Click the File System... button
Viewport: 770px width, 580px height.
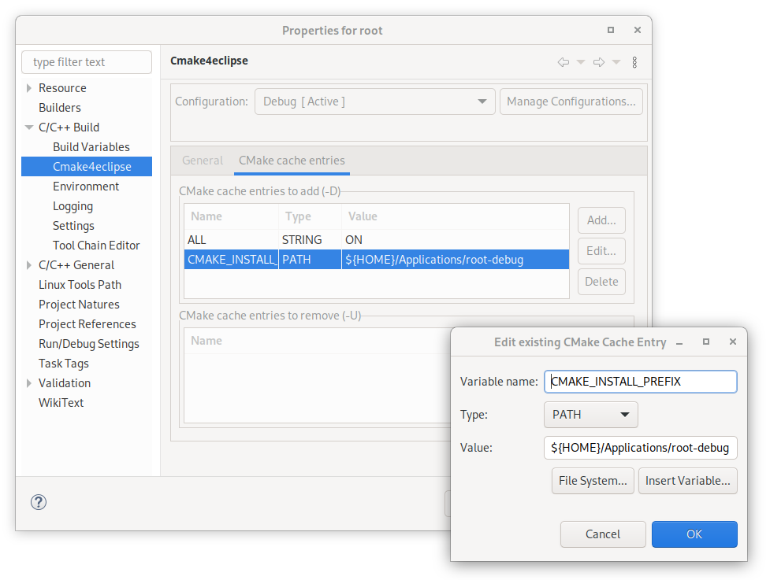(x=593, y=481)
